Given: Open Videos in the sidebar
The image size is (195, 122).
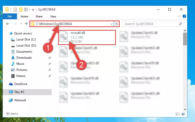Looking at the screenshot, I should (x=21, y=76).
